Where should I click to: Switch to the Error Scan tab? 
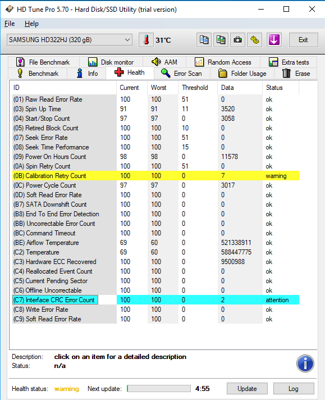pos(182,74)
